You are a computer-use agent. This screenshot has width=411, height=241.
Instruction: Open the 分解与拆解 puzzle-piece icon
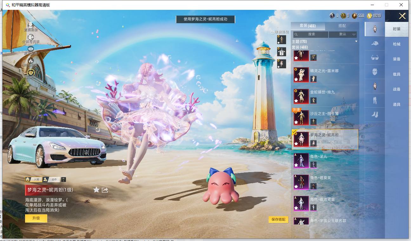point(31,37)
